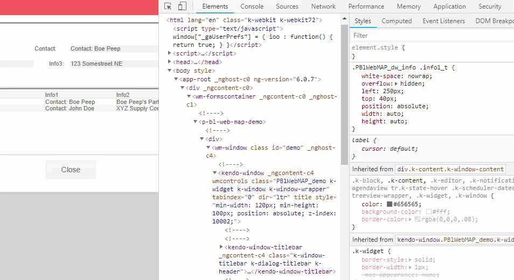This screenshot has height=280, width=514.
Task: Collapse the p-bl-web-map-demo node
Action: click(196, 122)
